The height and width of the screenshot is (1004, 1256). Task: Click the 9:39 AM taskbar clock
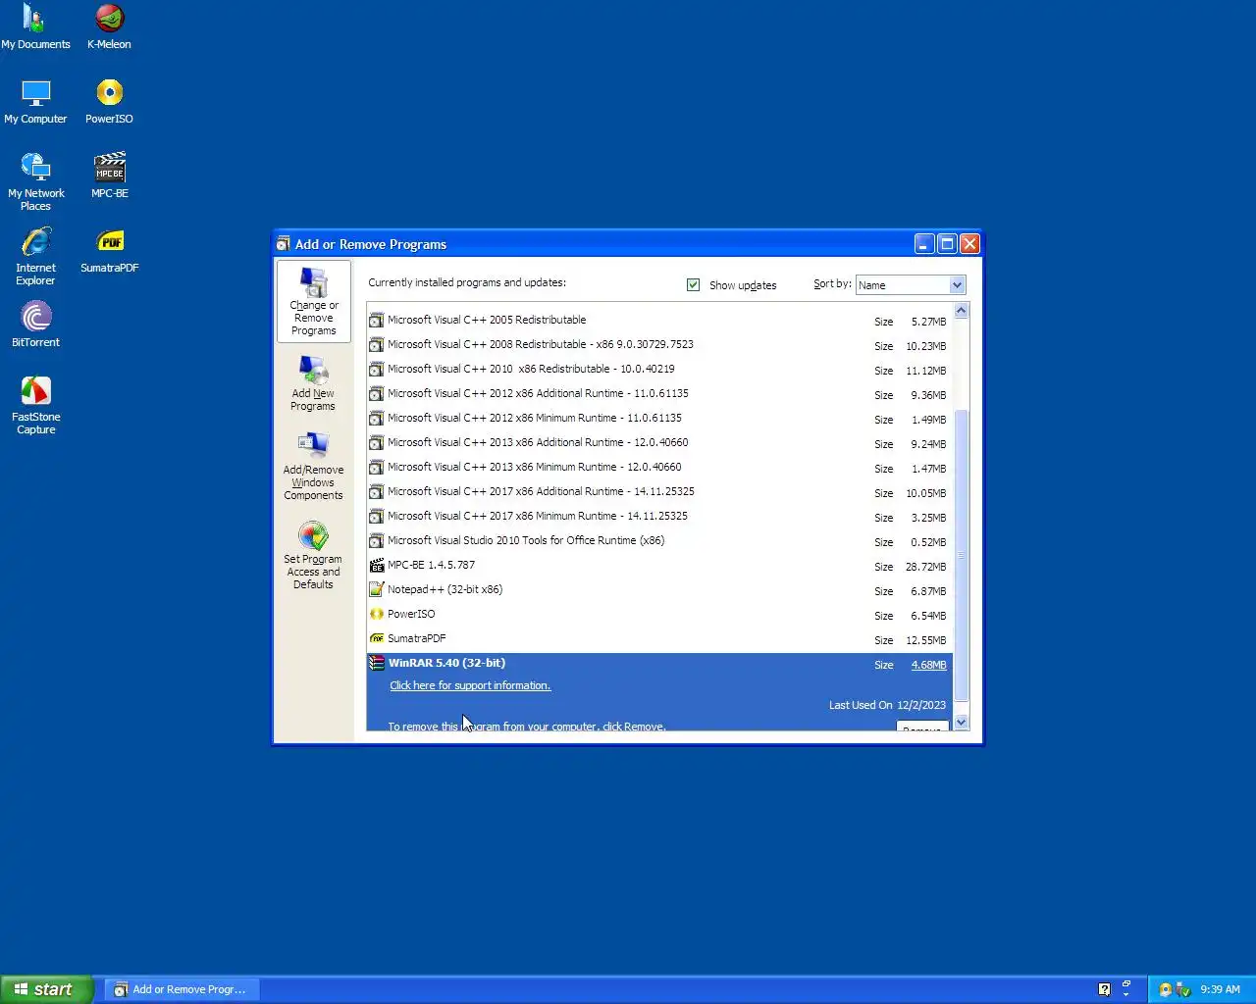coord(1220,989)
